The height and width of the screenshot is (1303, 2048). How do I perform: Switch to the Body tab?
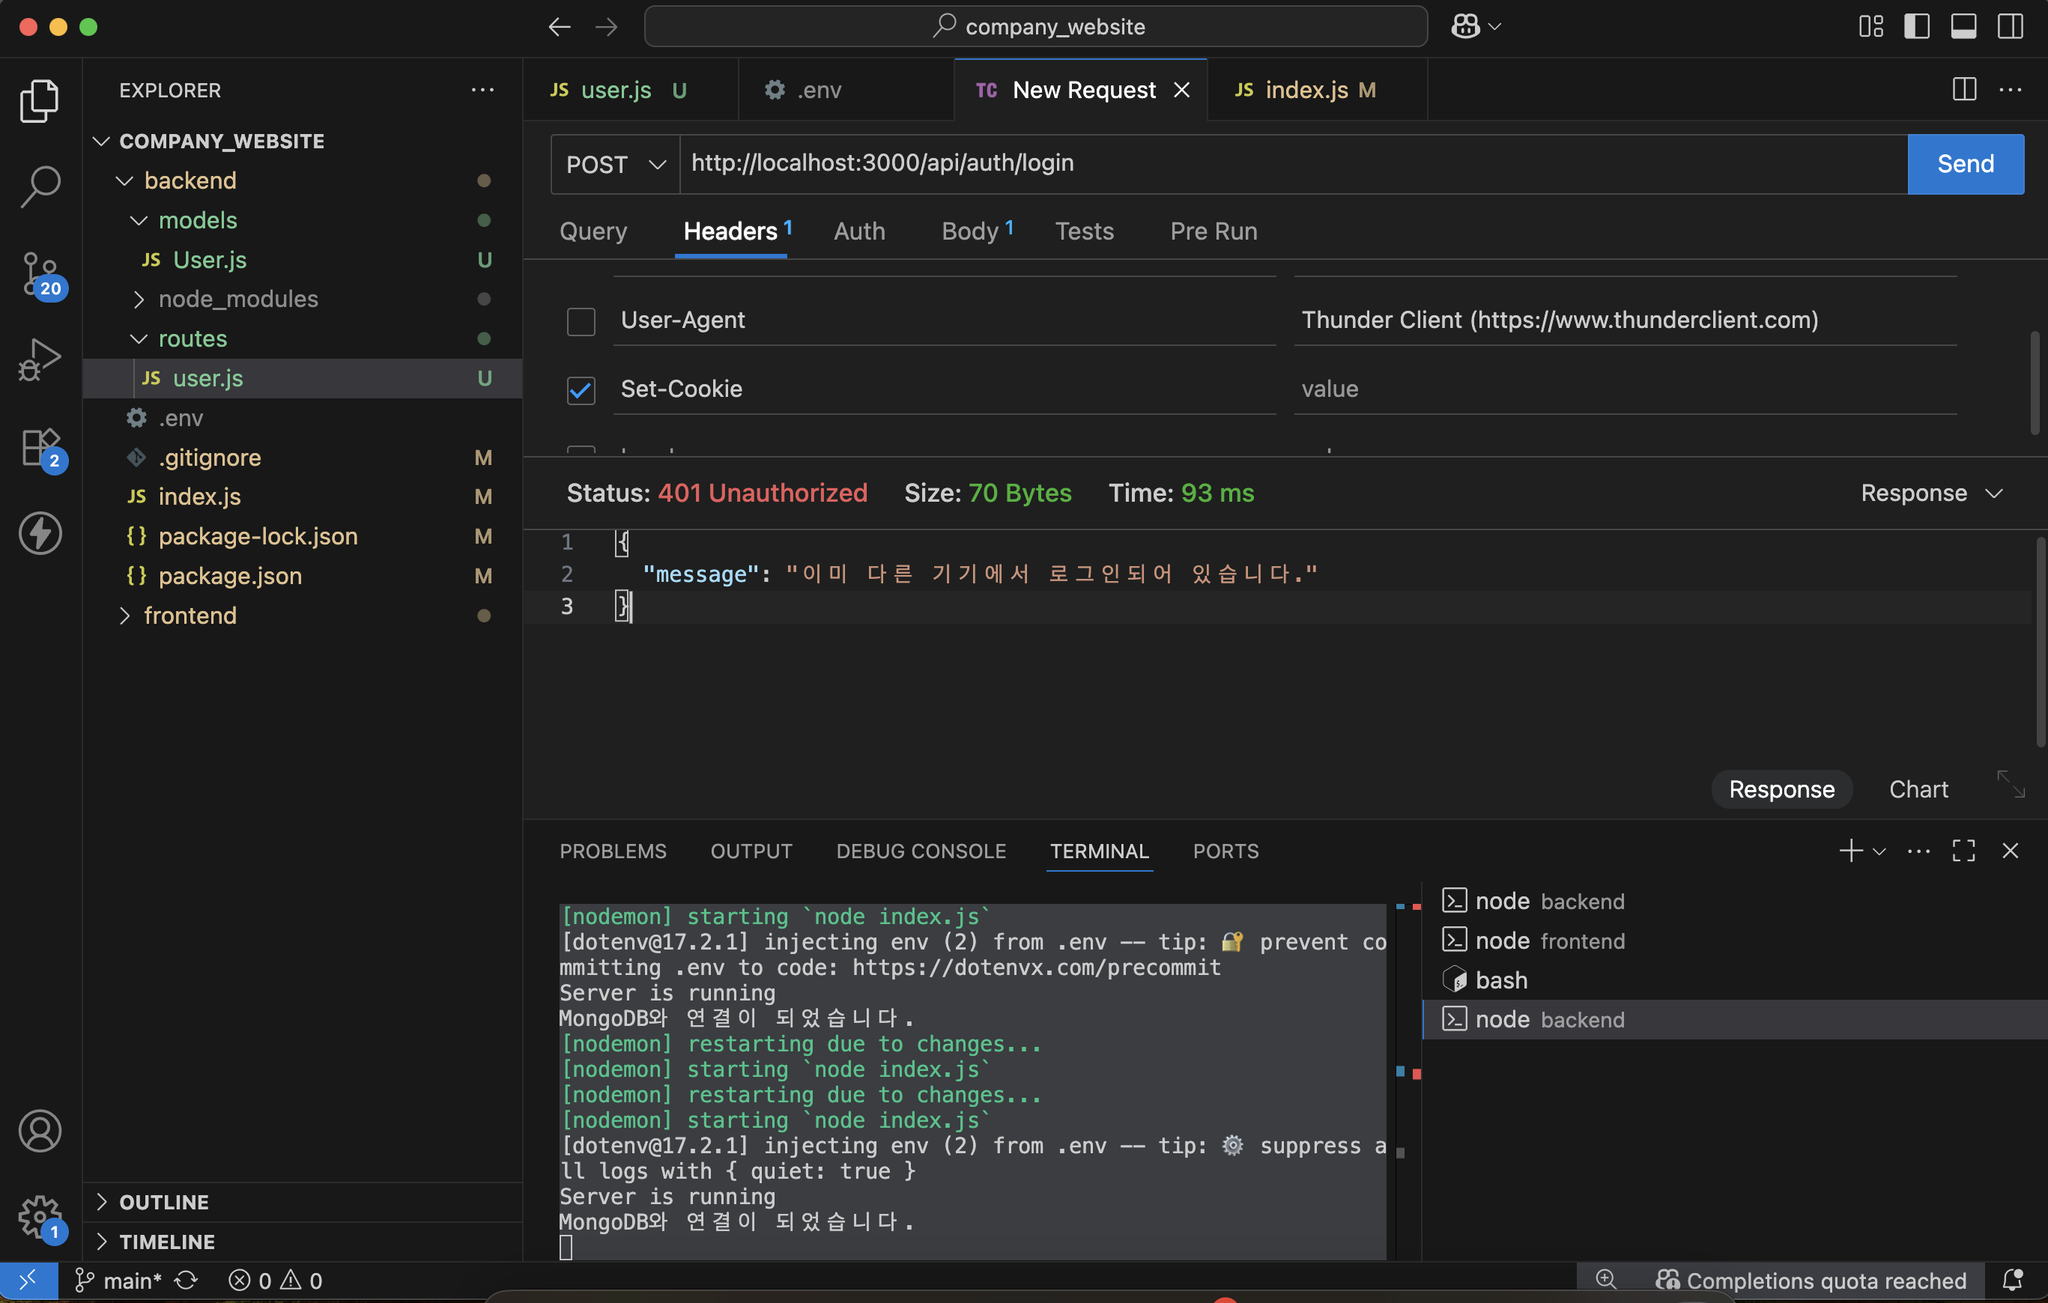976,231
